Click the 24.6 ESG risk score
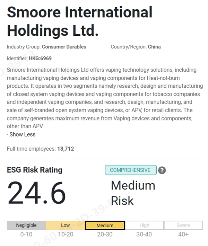 37,193
